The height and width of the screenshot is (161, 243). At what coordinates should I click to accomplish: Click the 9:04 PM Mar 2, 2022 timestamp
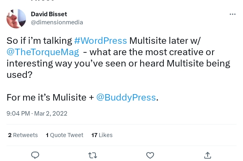point(37,114)
